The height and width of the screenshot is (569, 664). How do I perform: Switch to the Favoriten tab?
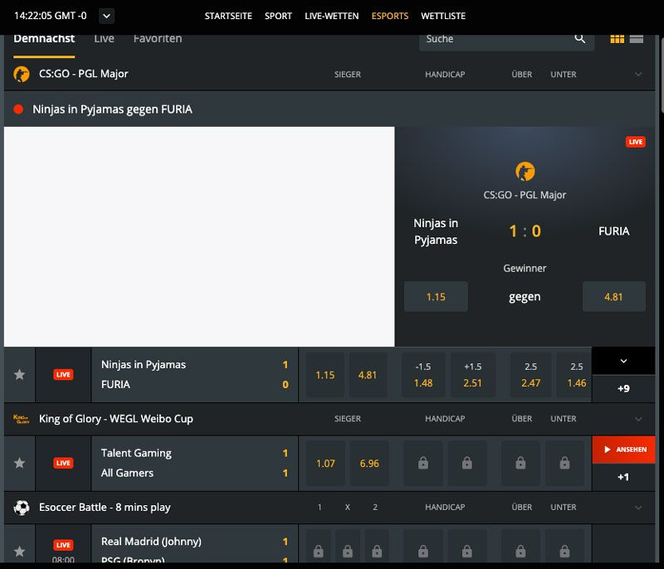[x=158, y=39]
